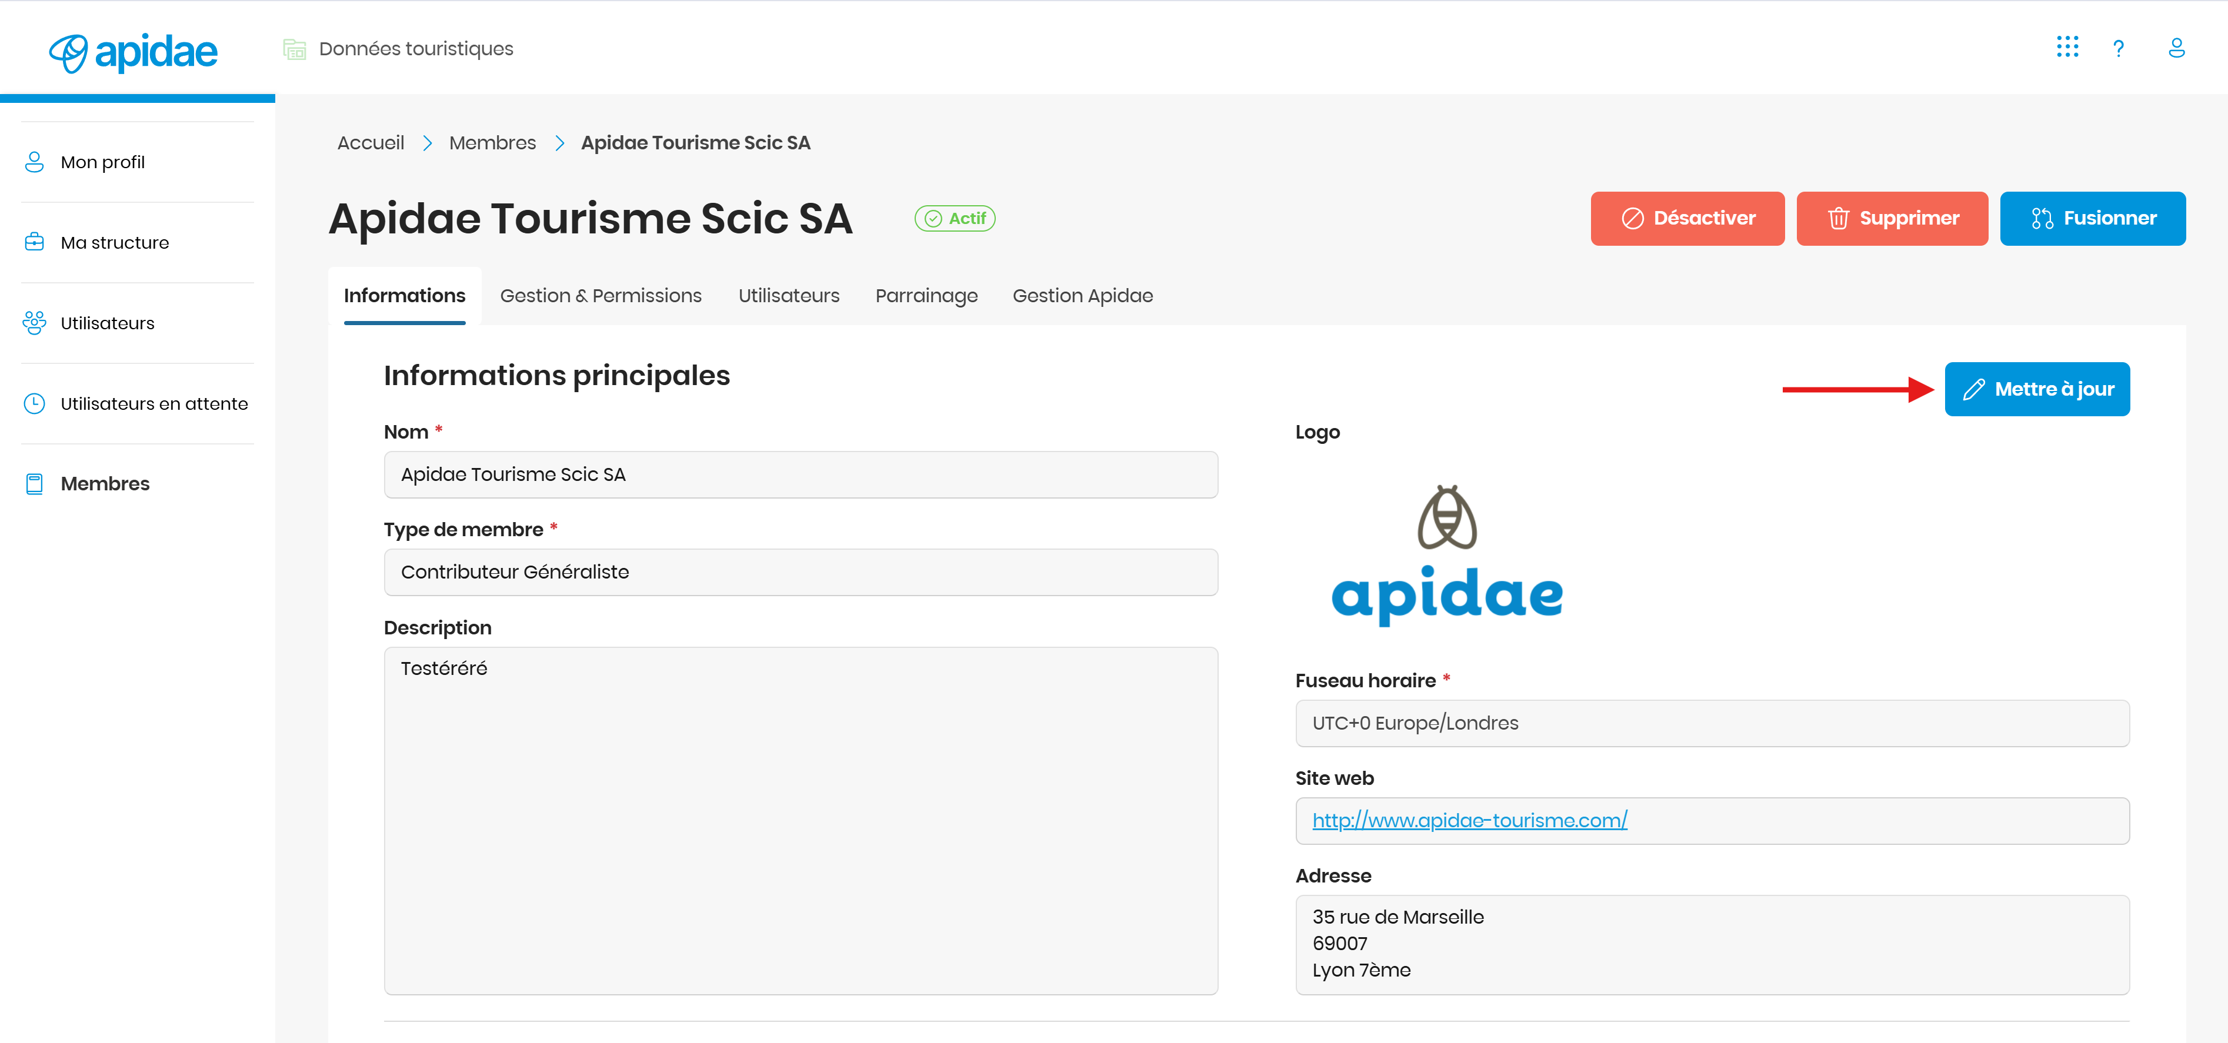Click the Utilisateurs group icon
The width and height of the screenshot is (2228, 1043).
tap(35, 323)
